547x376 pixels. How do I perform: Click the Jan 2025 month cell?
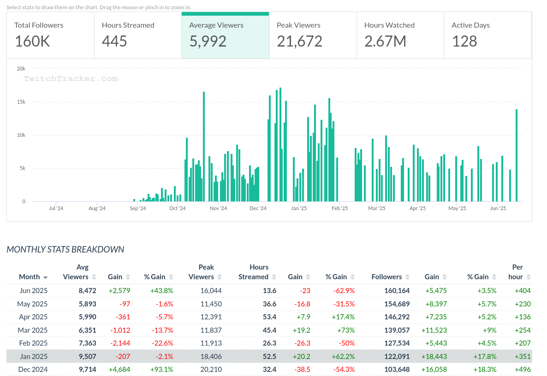[x=34, y=356]
